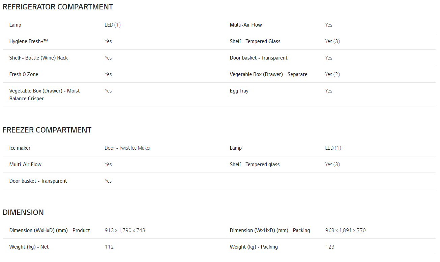Click the Shelf - Tempered glass freezer label

coord(255,164)
